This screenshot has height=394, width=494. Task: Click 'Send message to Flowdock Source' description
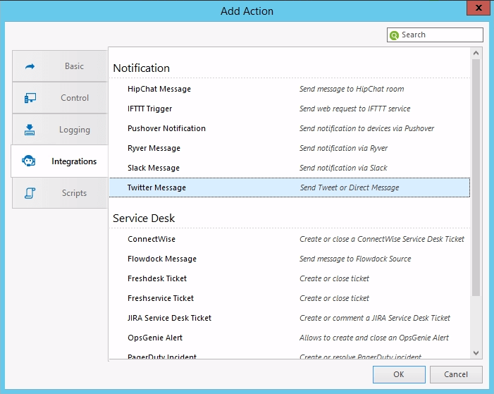click(355, 259)
